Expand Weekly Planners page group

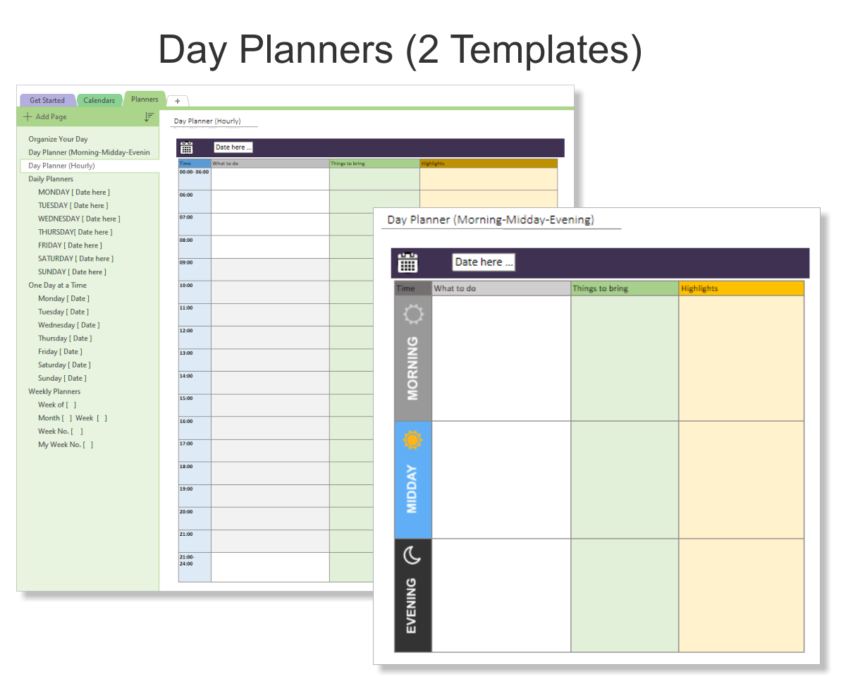point(54,391)
